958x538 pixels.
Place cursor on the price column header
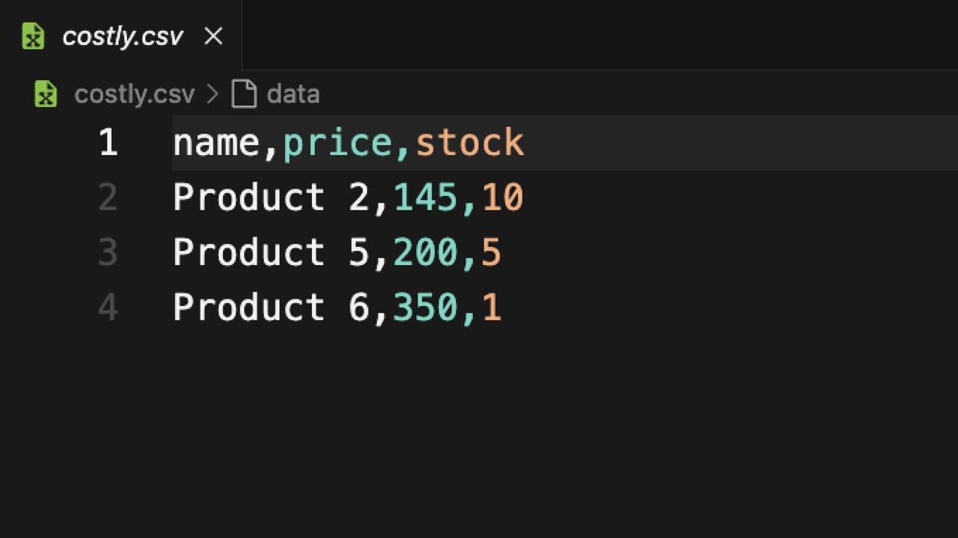click(x=338, y=143)
